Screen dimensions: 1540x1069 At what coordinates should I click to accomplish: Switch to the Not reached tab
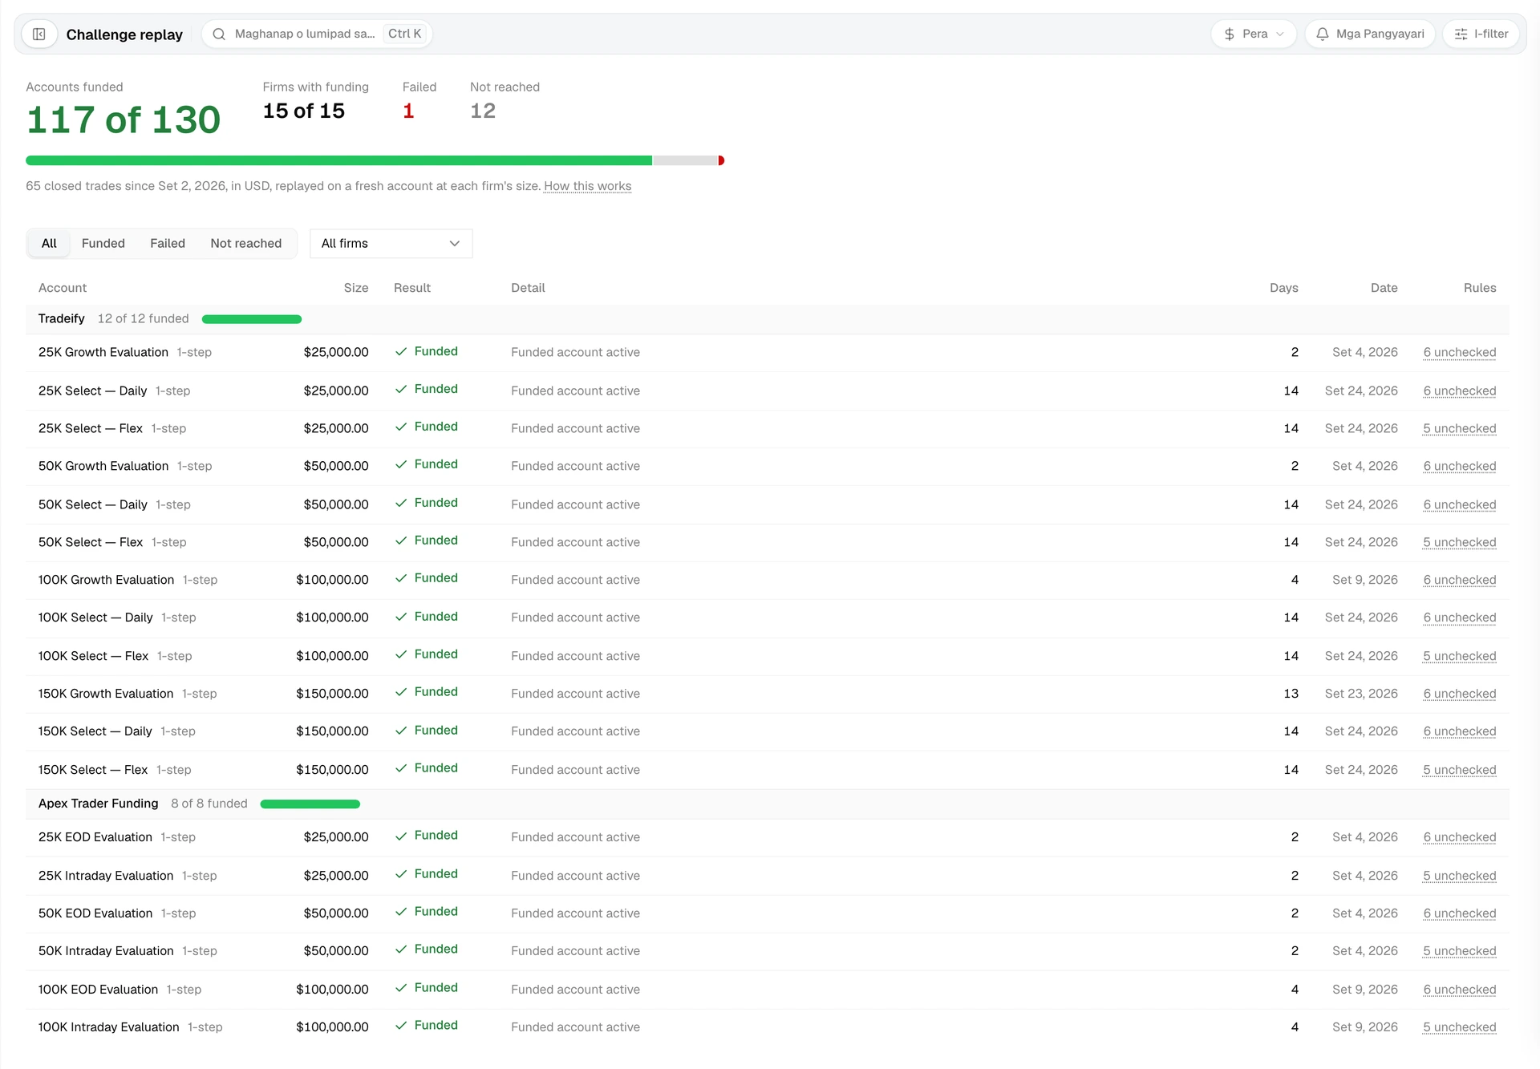(x=246, y=244)
